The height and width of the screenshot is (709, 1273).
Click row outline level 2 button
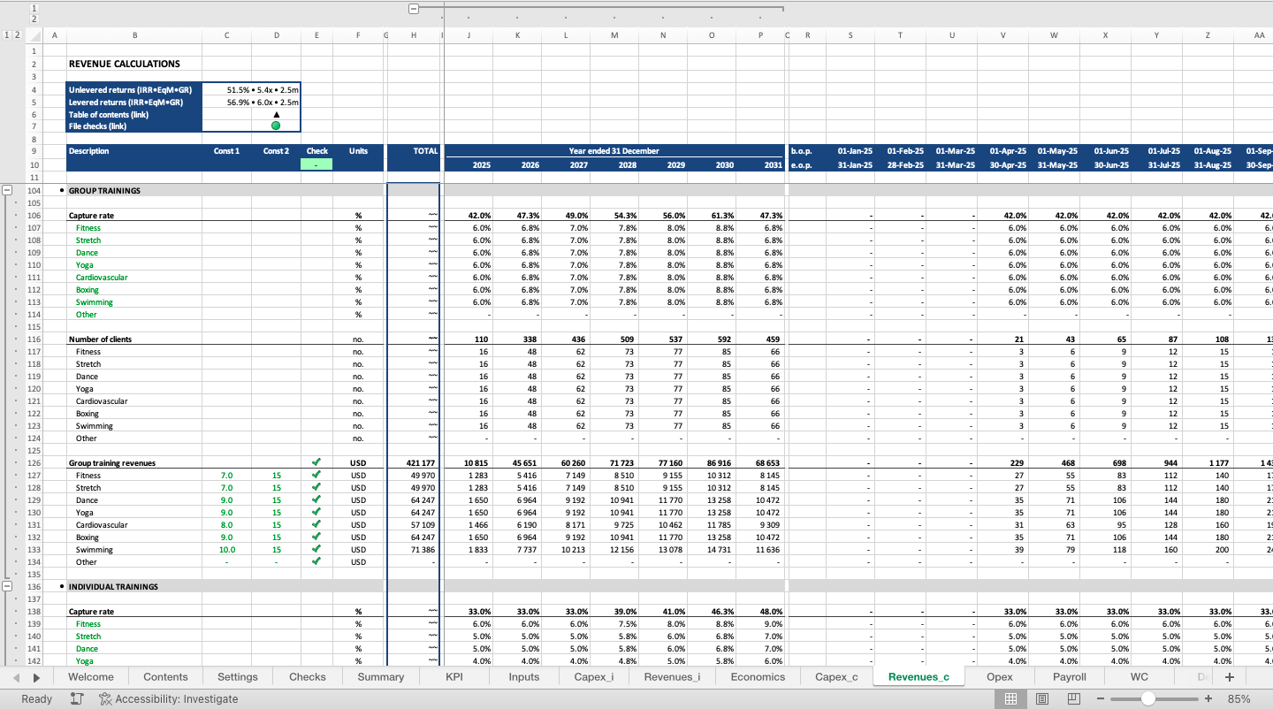[x=17, y=35]
